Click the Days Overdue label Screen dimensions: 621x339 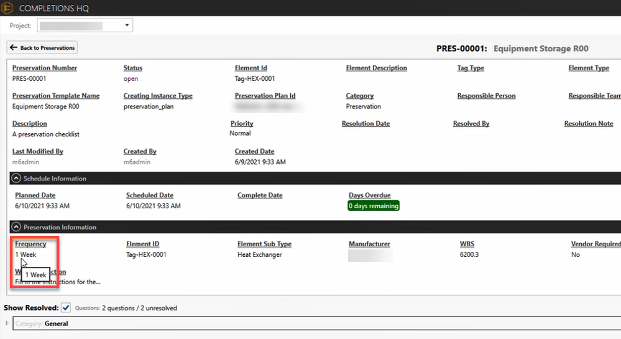pyautogui.click(x=371, y=195)
